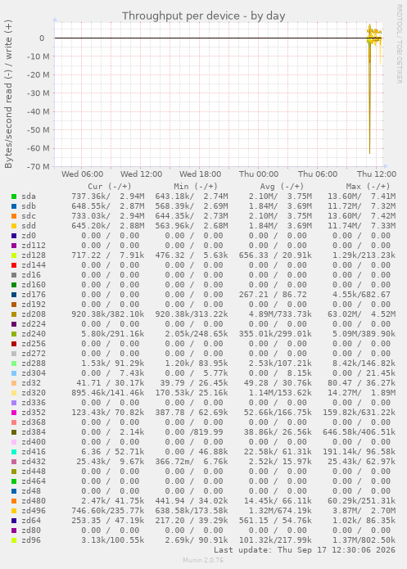Click the 'zd240' device name

pyautogui.click(x=34, y=334)
